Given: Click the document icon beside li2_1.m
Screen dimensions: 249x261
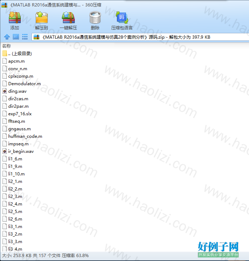Looking at the screenshot, I should pos(5,182).
